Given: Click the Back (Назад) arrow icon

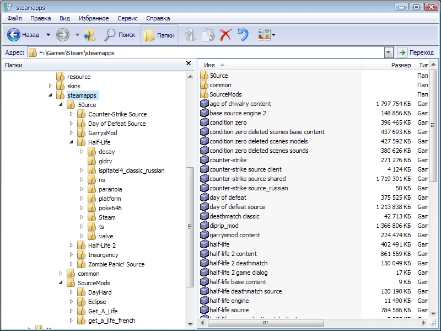Looking at the screenshot, I should coord(14,35).
